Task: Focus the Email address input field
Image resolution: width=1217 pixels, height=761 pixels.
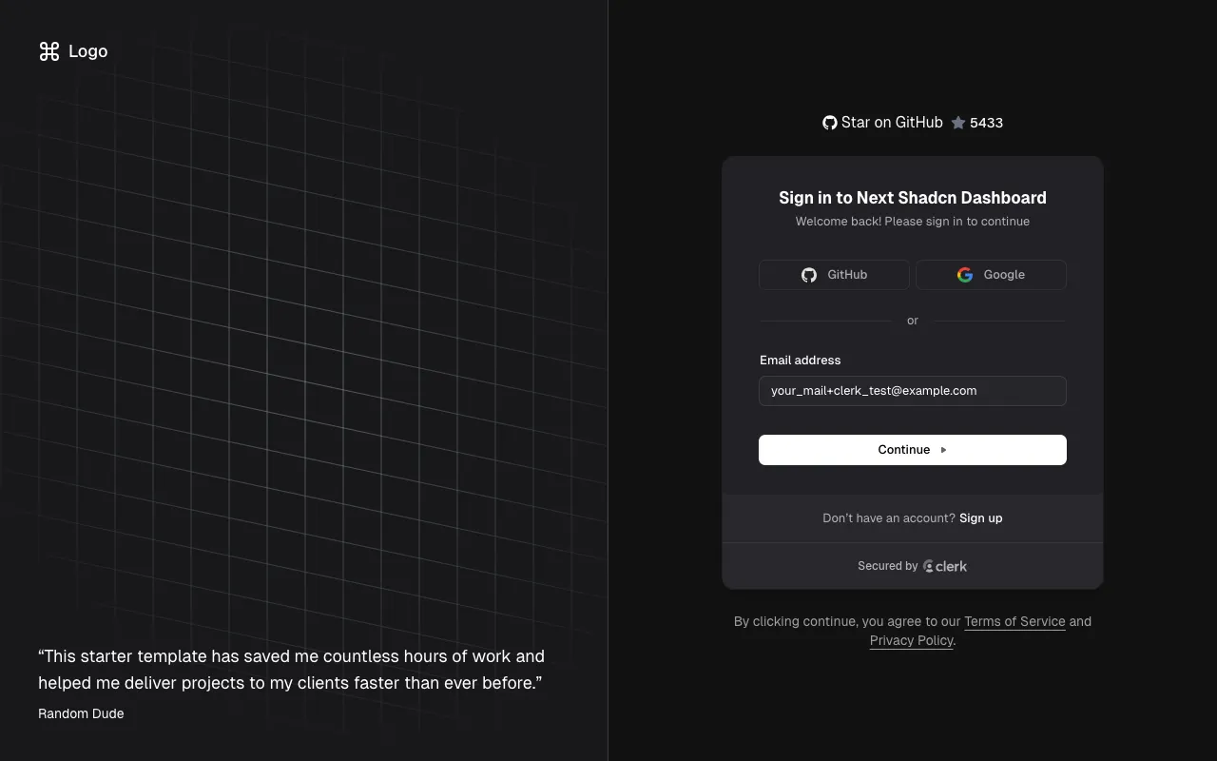Action: click(913, 391)
